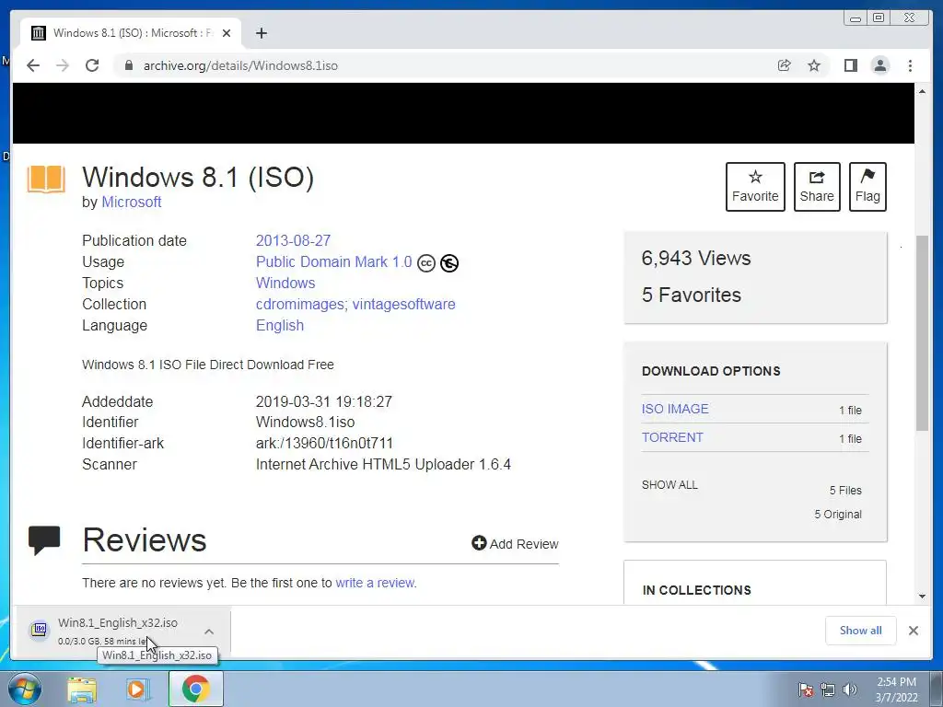Click the address bar URL
Screen dimensions: 943x707
[x=240, y=65]
